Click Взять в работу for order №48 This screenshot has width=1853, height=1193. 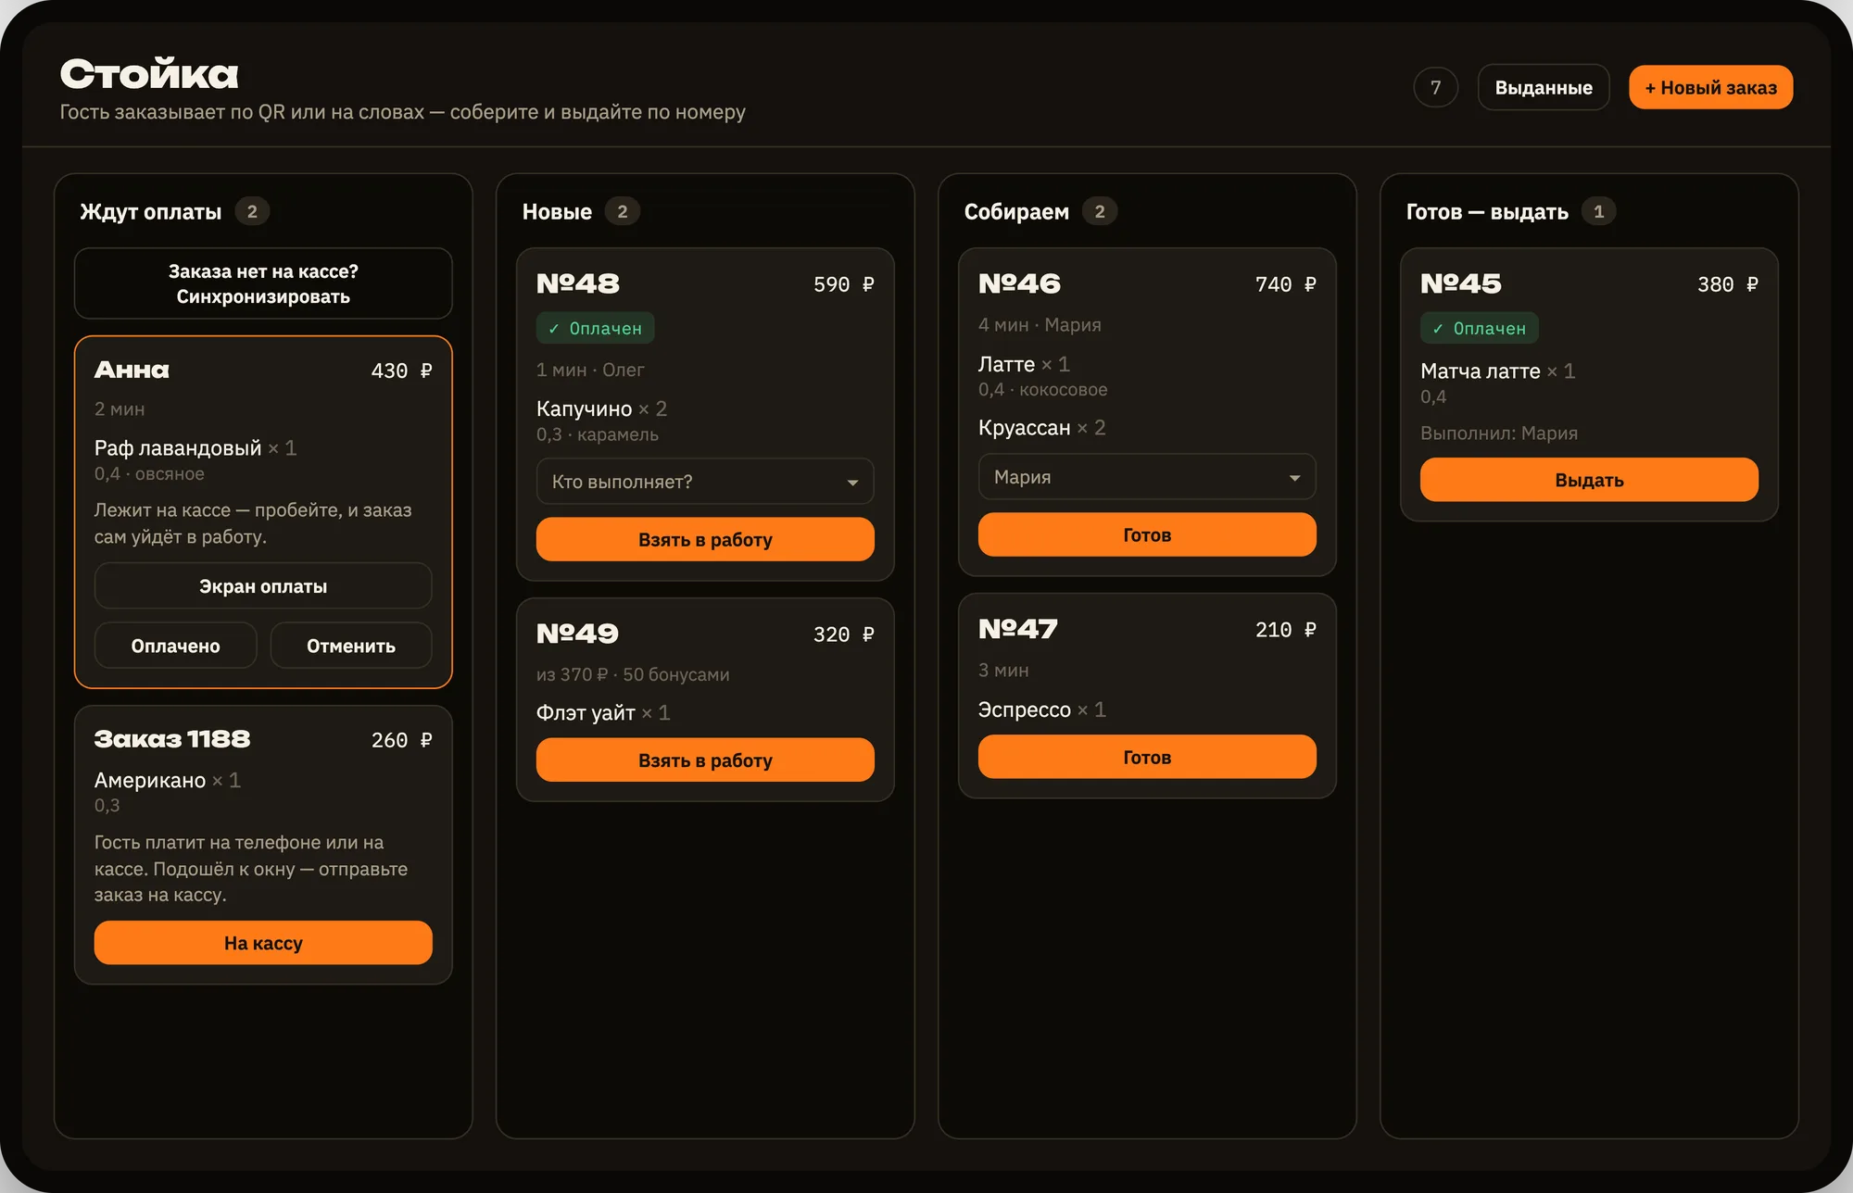coord(705,539)
